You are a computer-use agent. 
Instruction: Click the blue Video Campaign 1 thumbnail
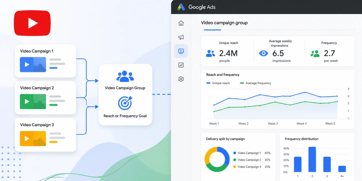click(33, 65)
